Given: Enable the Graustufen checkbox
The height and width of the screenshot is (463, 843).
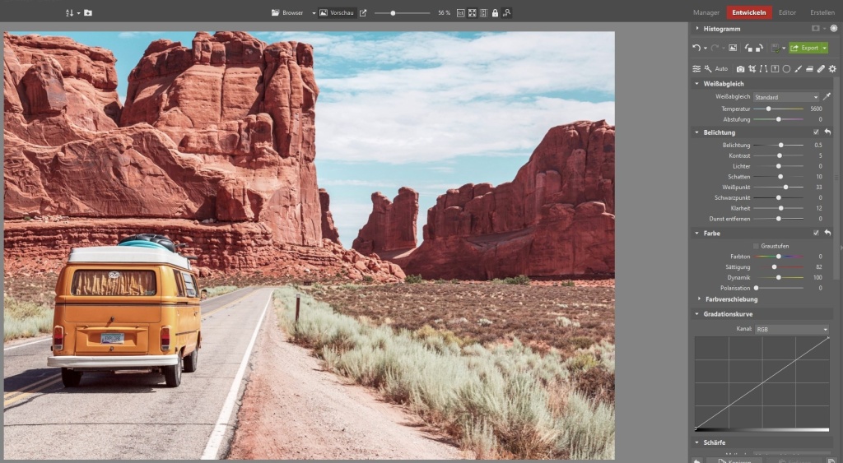Looking at the screenshot, I should coord(756,246).
